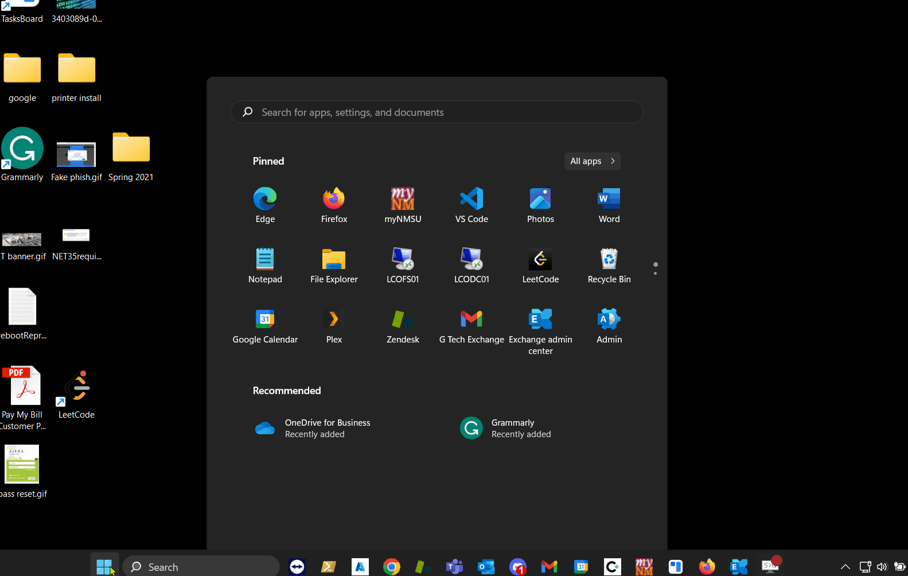The height and width of the screenshot is (576, 908).
Task: Select the pass reset.gif desktop file
Action: point(23,472)
